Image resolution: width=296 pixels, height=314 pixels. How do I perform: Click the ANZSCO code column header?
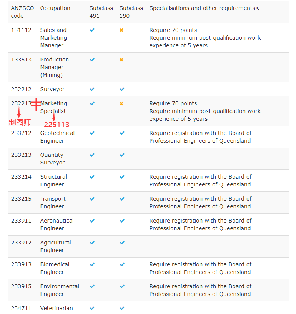point(22,12)
